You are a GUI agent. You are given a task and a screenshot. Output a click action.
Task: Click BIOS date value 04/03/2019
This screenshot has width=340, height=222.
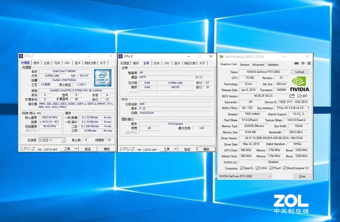[175, 113]
